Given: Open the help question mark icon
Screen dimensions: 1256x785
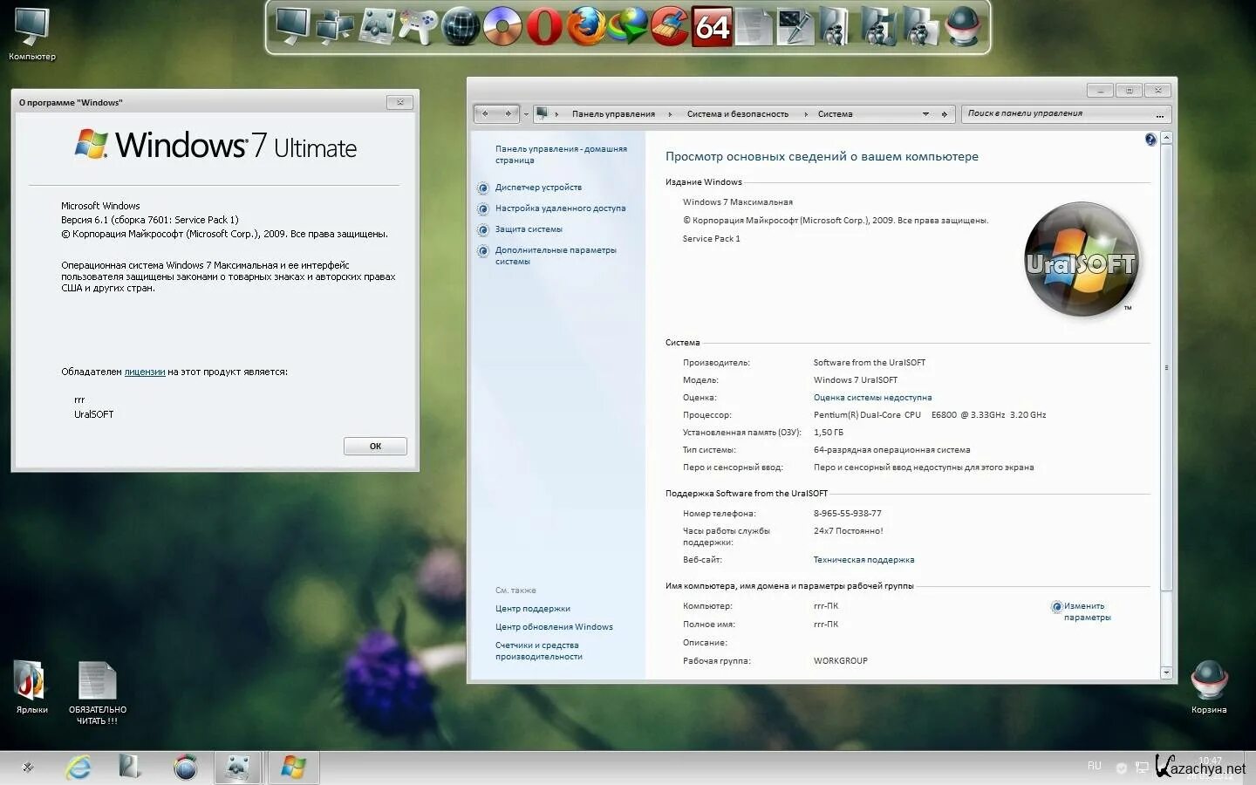Looking at the screenshot, I should (1150, 140).
